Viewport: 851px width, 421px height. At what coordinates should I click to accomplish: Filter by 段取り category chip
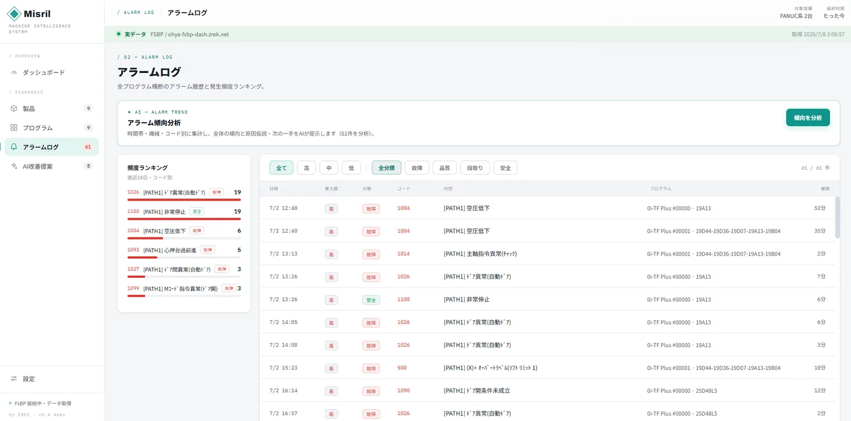tap(475, 168)
